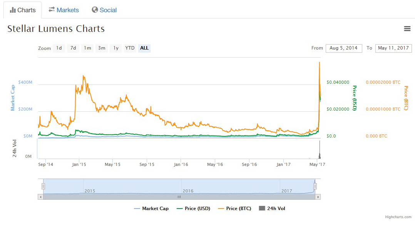Screen dimensions: 415x227
Task: Toggle the Market Cap series in legend
Action: [x=151, y=209]
